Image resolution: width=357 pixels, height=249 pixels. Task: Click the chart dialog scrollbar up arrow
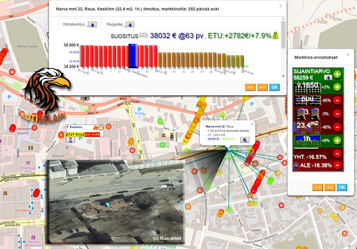[x=283, y=19]
